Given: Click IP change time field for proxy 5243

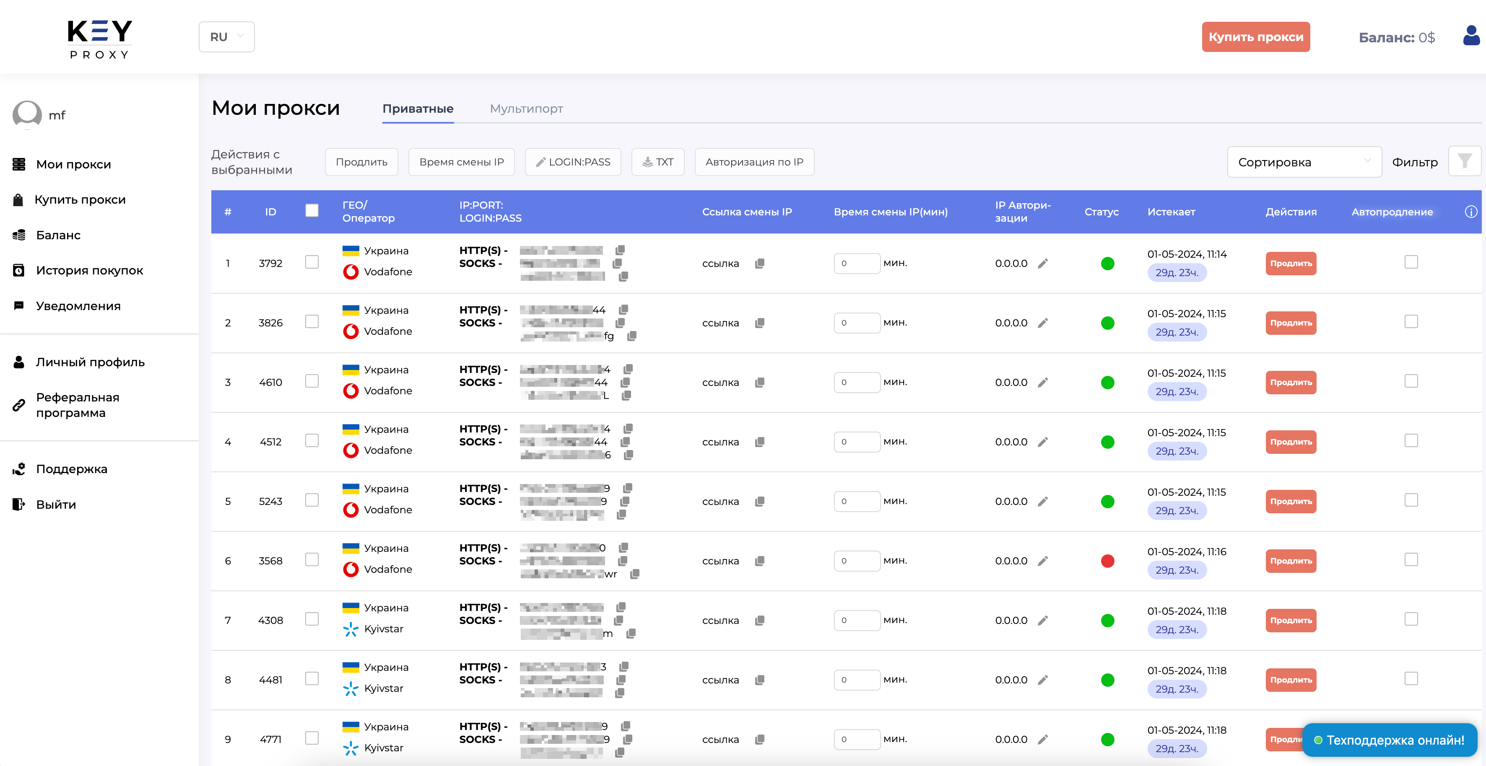Looking at the screenshot, I should point(857,502).
